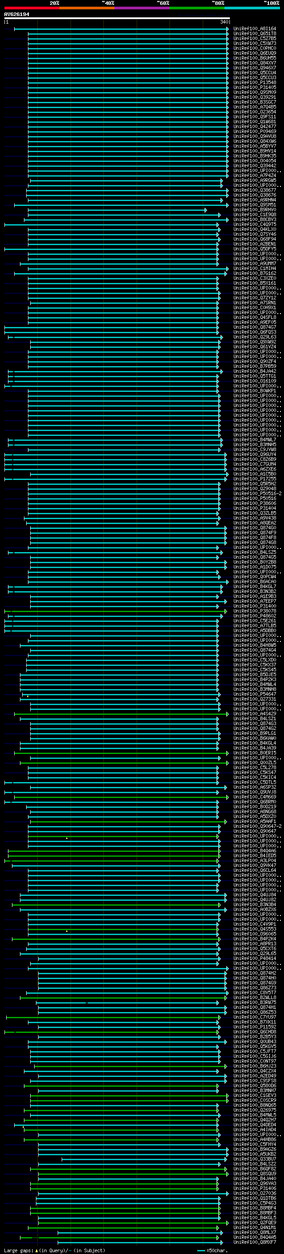Viewport: 284px width, 1254px height.
Task: Select hit UniRef100_Q9FS11
Action: tap(254, 117)
